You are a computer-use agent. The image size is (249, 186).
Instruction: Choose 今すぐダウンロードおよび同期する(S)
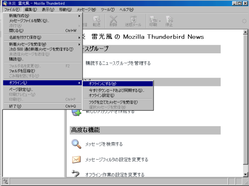(x=118, y=91)
